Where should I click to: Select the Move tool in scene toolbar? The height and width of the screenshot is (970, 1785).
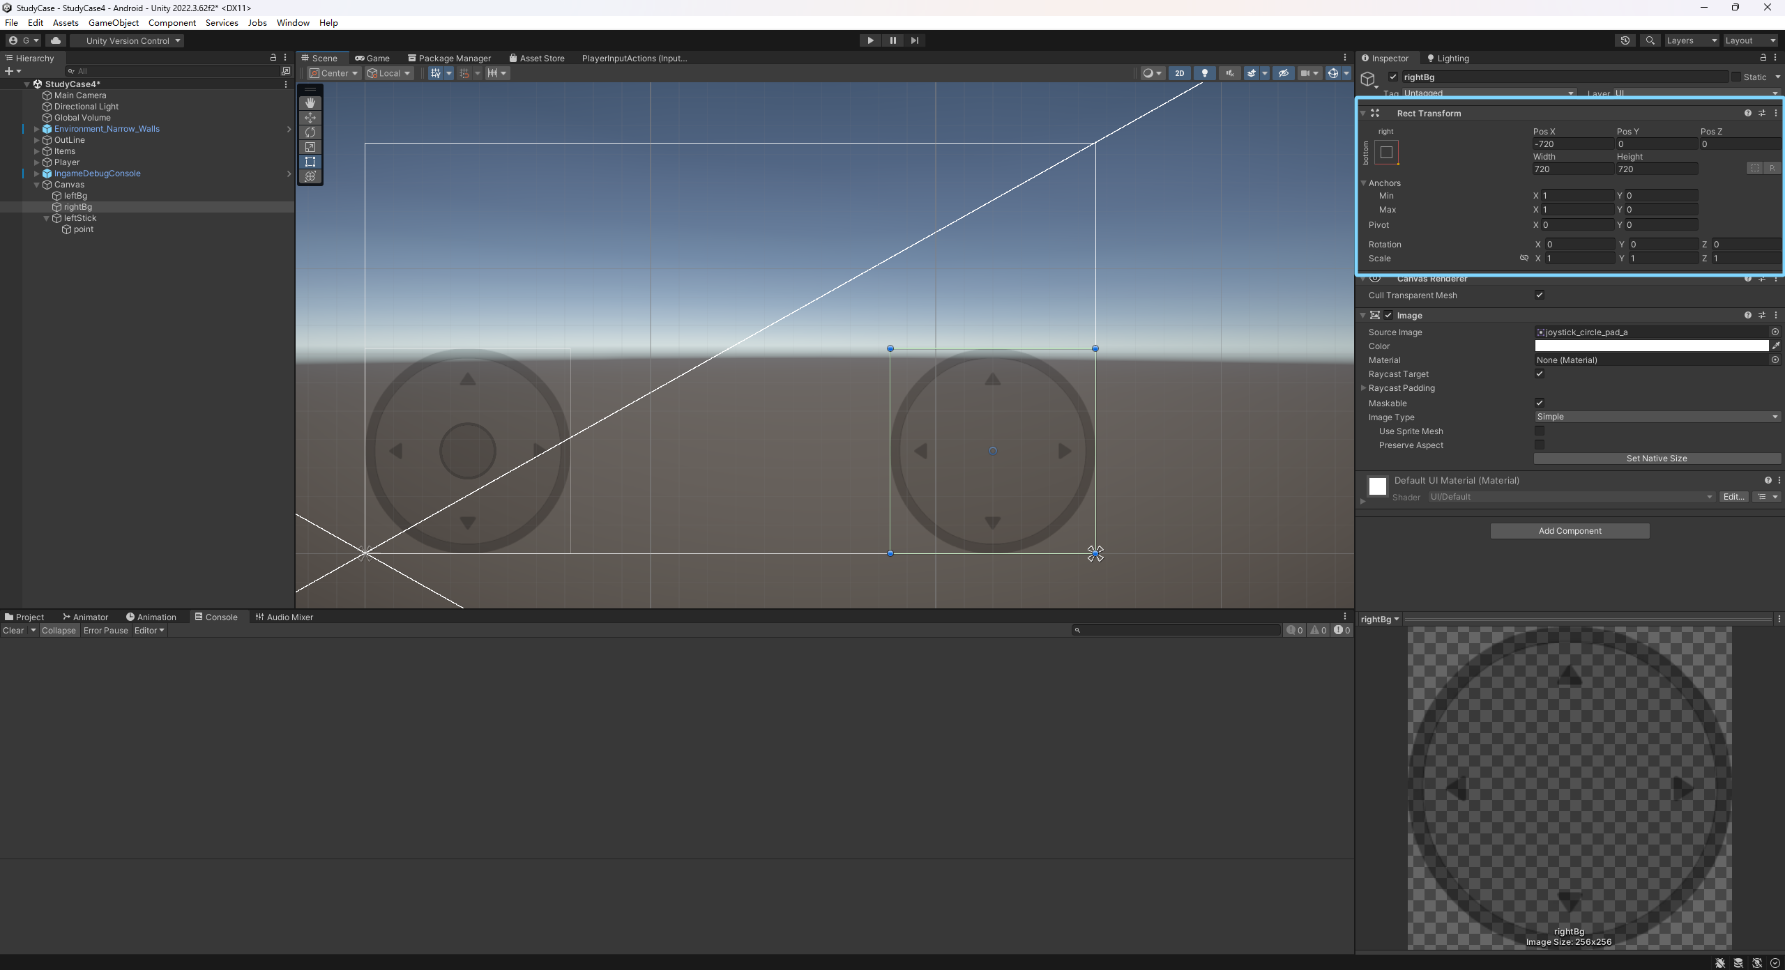(x=310, y=118)
